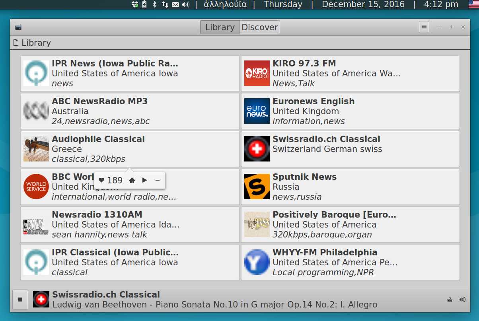
Task: Select Euronews English station title
Action: pos(313,101)
